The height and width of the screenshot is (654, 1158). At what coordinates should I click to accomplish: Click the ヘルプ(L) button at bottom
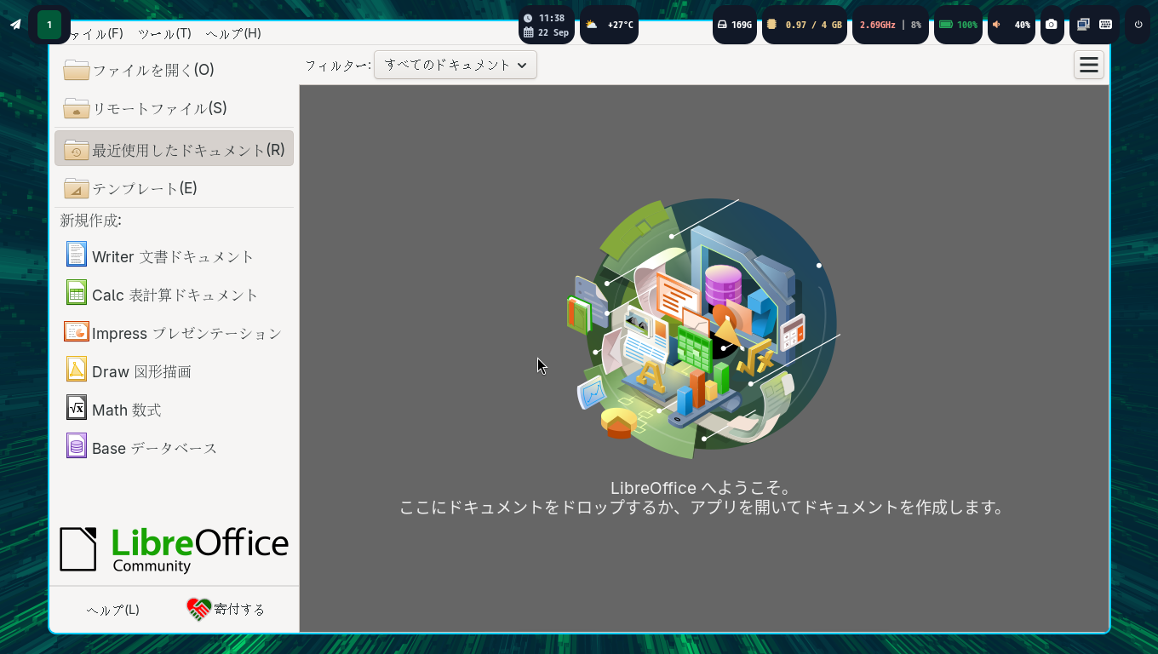[x=112, y=610]
